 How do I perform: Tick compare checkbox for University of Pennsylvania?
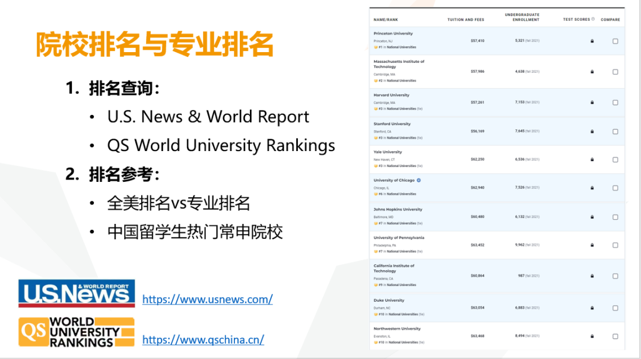click(615, 245)
